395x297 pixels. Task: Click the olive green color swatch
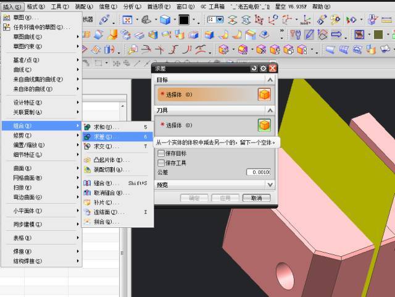[378, 35]
